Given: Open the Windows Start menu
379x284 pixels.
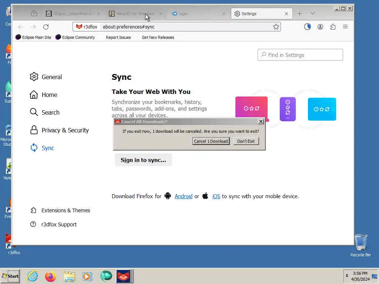Looking at the screenshot, I should pos(10,276).
